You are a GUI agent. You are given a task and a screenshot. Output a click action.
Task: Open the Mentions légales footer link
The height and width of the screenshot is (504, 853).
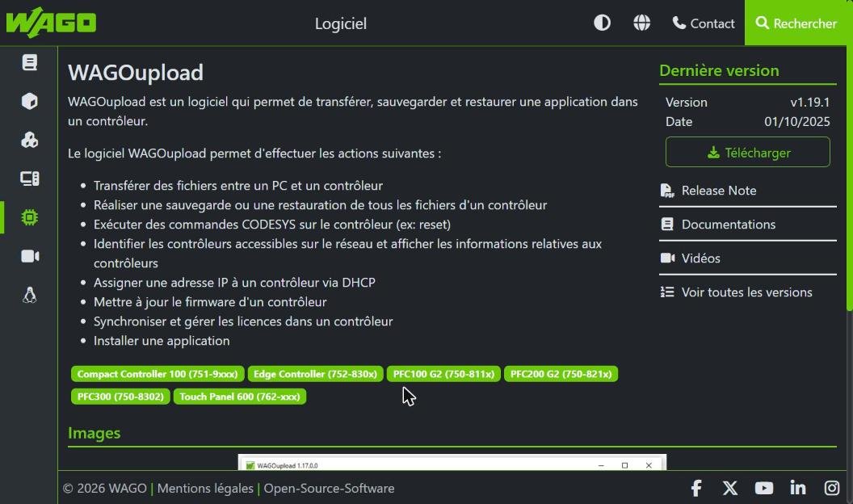tap(205, 488)
